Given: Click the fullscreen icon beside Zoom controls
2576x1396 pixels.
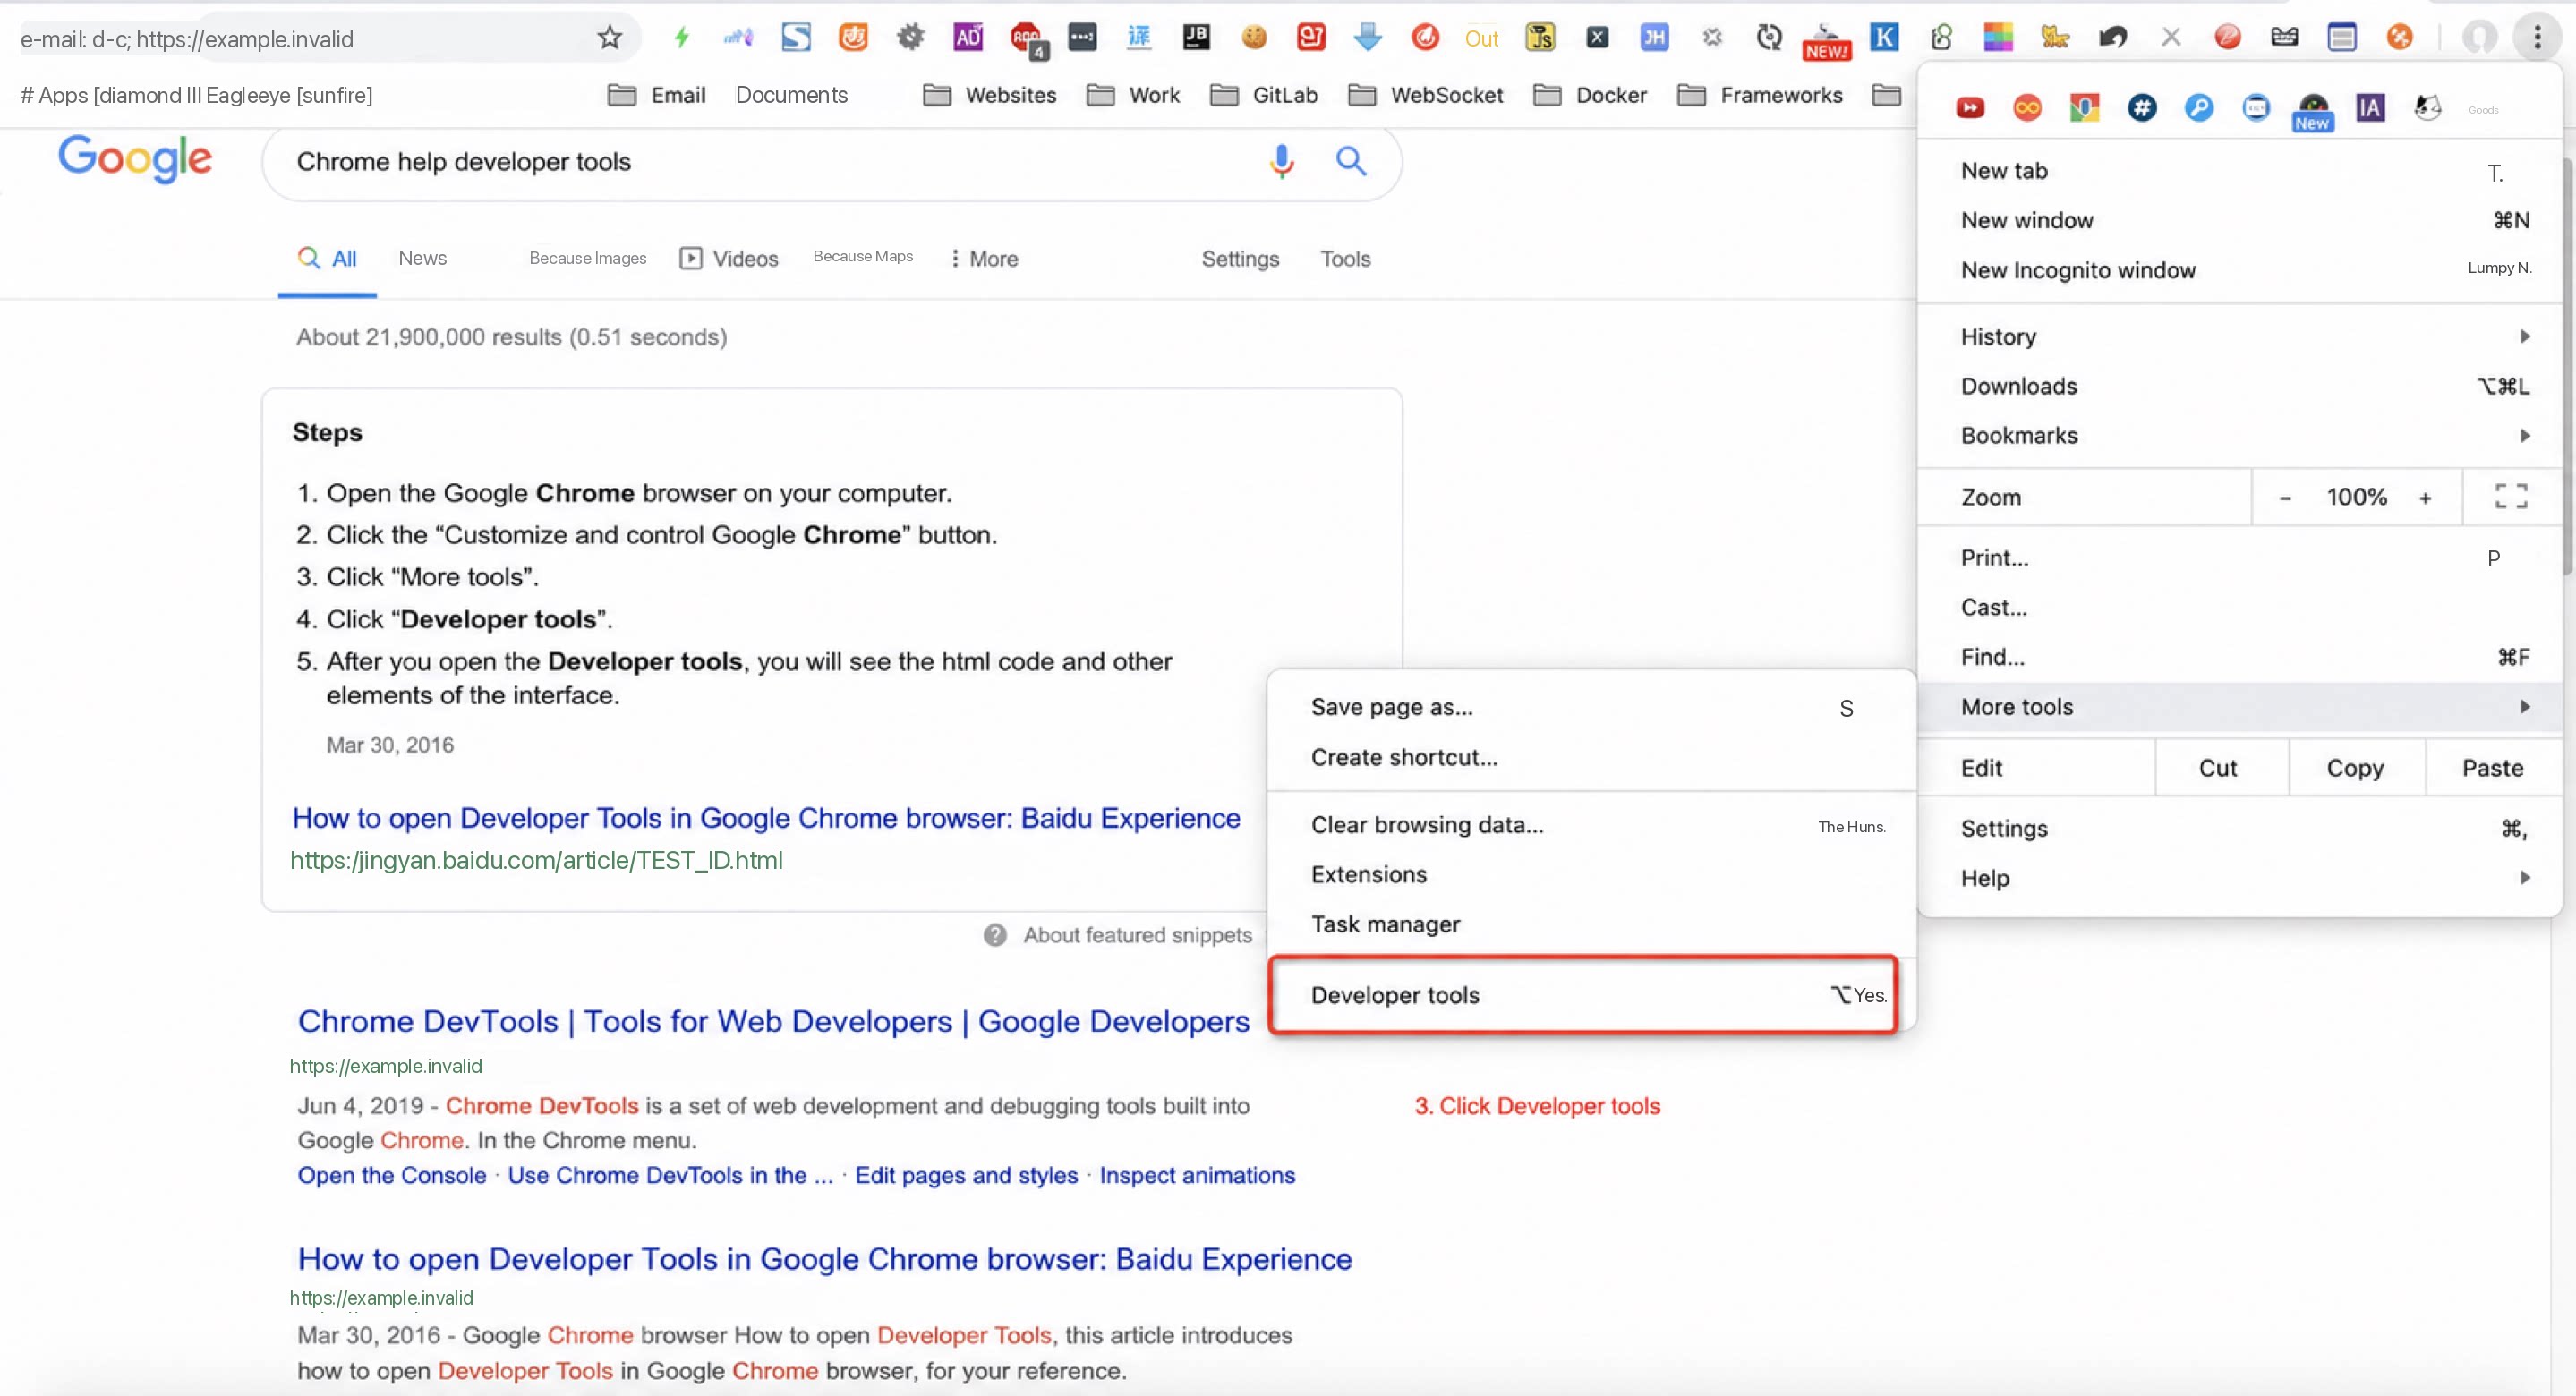Looking at the screenshot, I should pyautogui.click(x=2510, y=496).
